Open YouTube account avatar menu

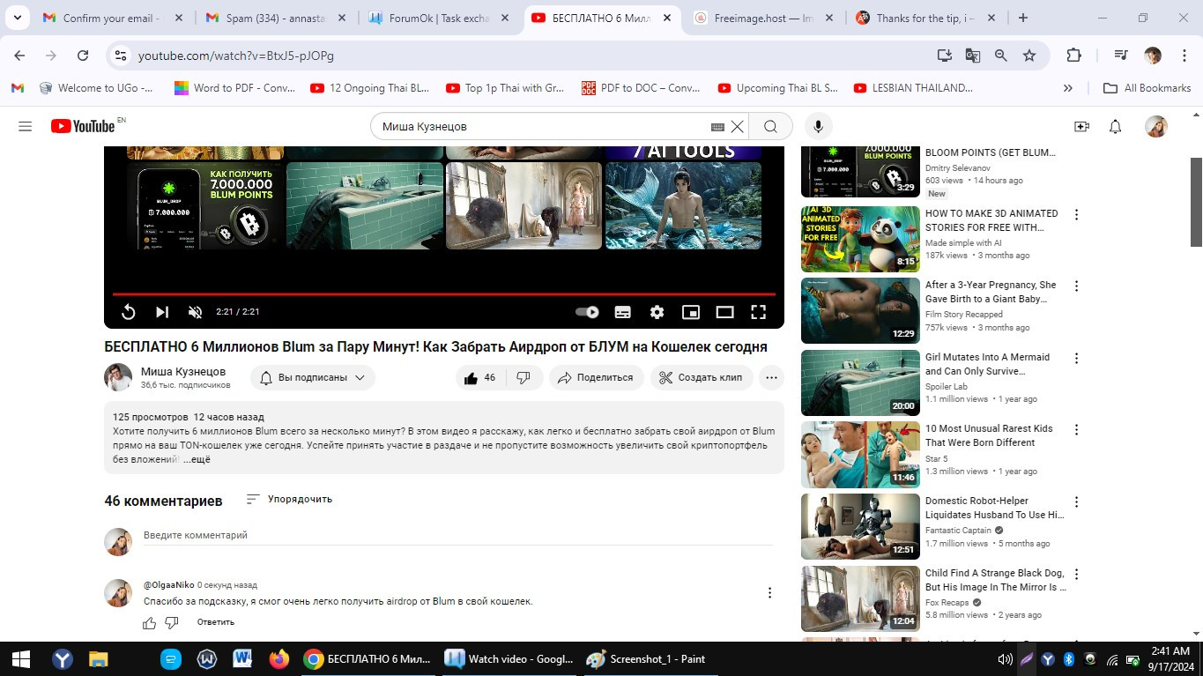tap(1155, 127)
